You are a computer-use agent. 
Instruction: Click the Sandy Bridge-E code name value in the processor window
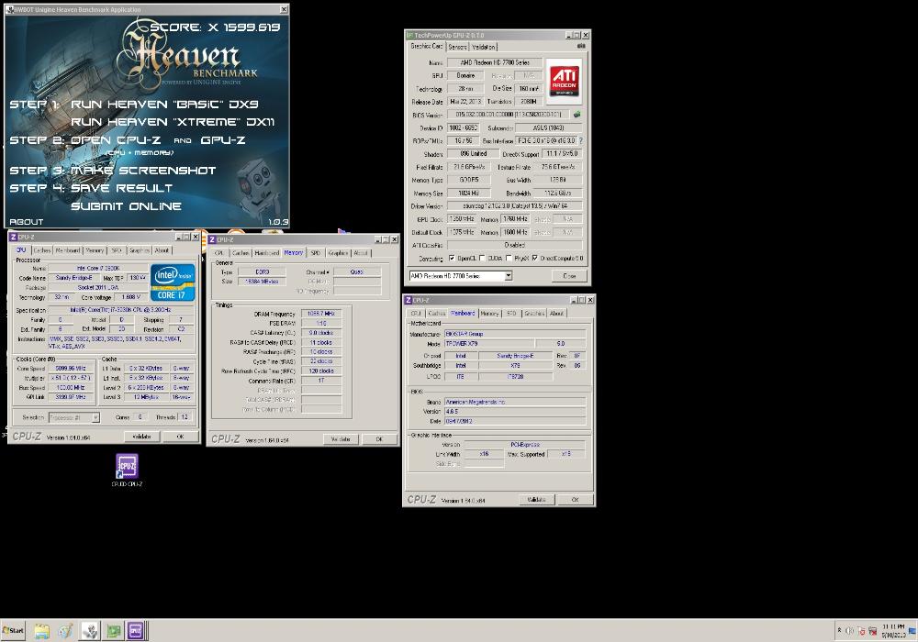point(73,278)
